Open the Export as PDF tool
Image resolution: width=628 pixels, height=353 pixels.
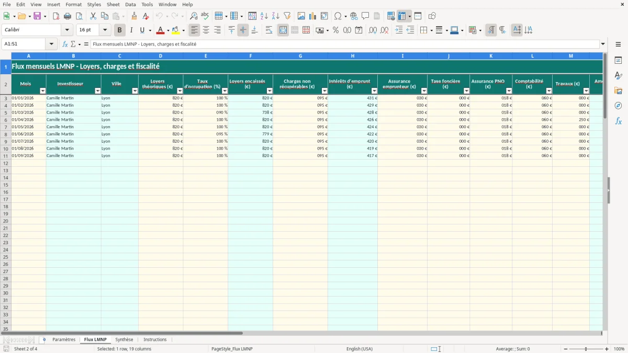pyautogui.click(x=56, y=16)
